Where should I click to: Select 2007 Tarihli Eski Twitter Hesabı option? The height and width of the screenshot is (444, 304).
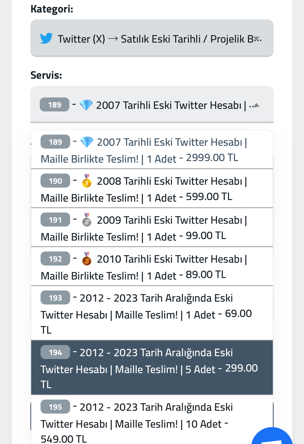pos(152,150)
